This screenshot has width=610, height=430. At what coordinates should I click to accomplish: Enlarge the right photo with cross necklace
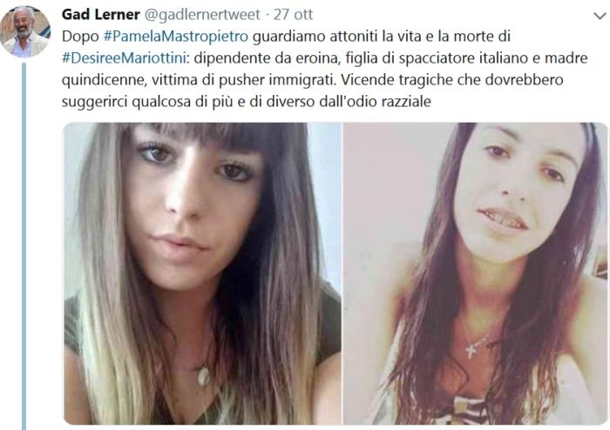(476, 273)
